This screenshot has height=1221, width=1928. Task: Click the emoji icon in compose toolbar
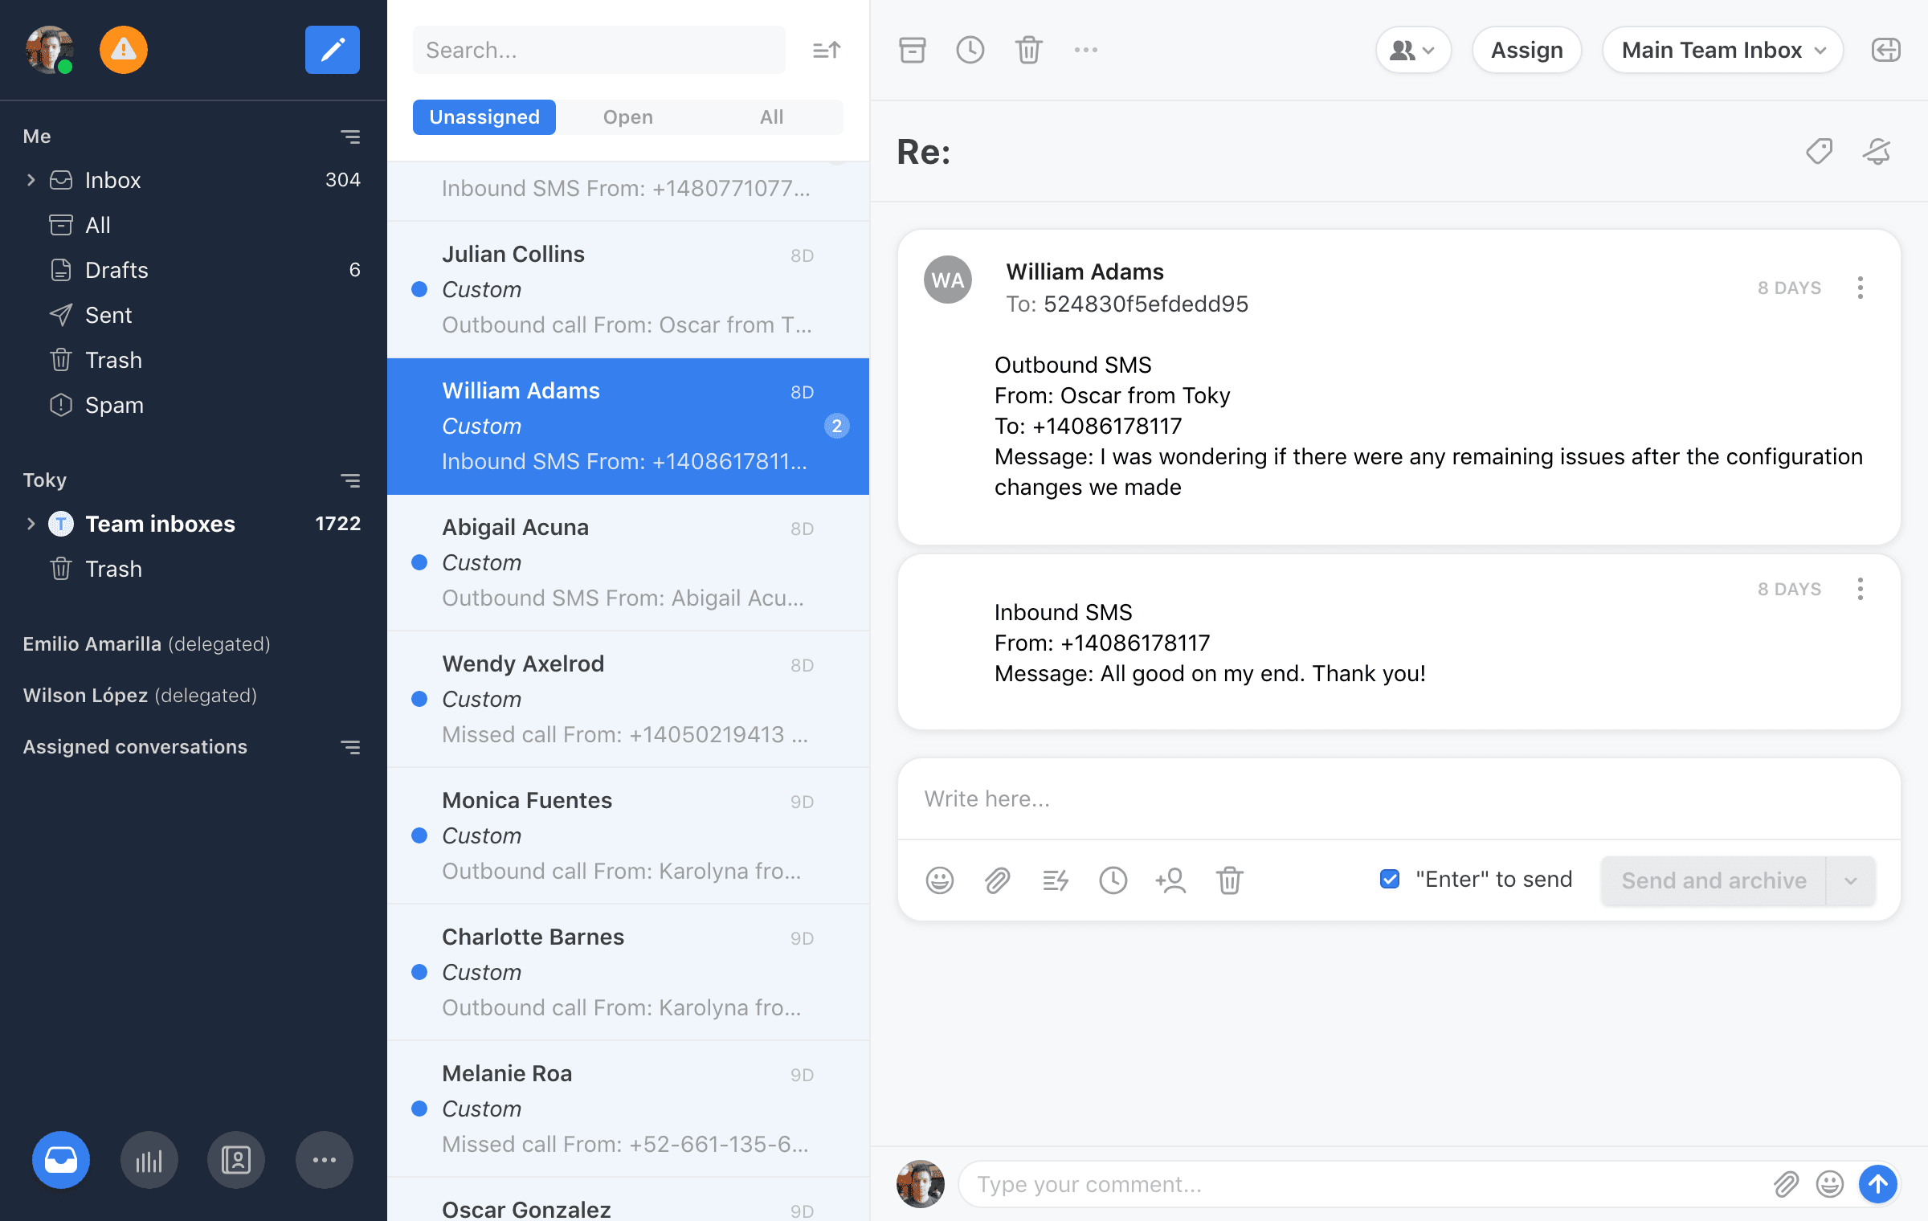click(x=939, y=881)
